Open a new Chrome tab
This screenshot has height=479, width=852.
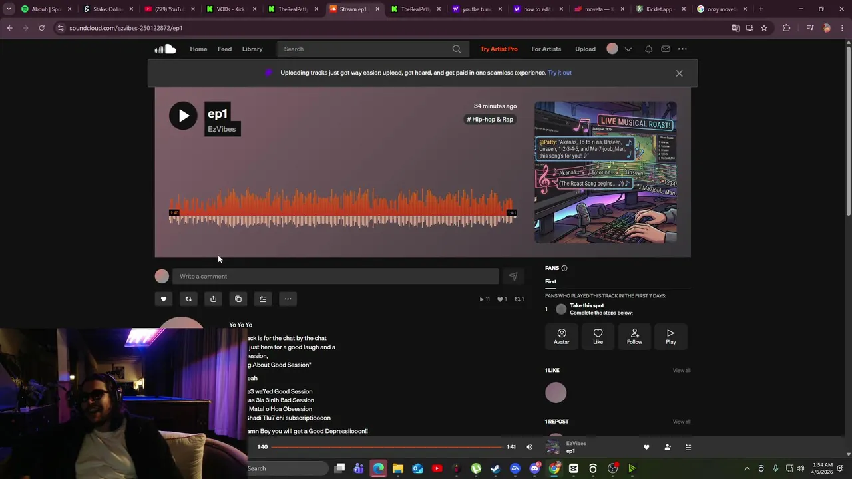761,9
